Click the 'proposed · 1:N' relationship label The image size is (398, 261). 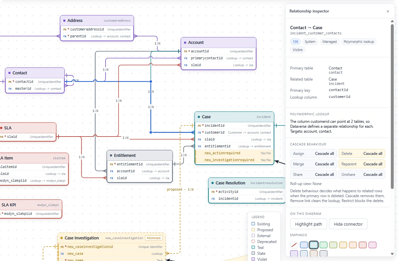(x=180, y=190)
